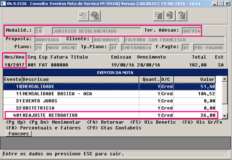Viewport: 232px width, 160px height.
Task: Click the Emissao date 19/08/16
Action: [x=123, y=65]
